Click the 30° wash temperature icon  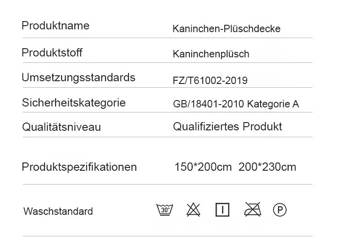165,210
